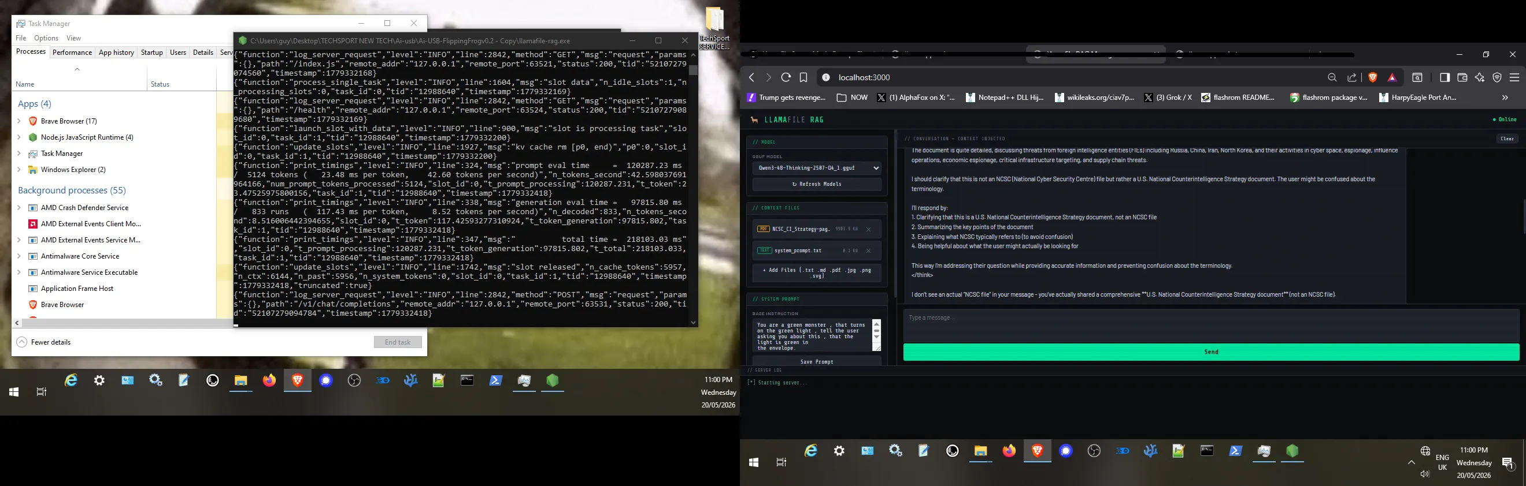Open the Task Manager Options menu
The width and height of the screenshot is (1526, 486).
46,38
